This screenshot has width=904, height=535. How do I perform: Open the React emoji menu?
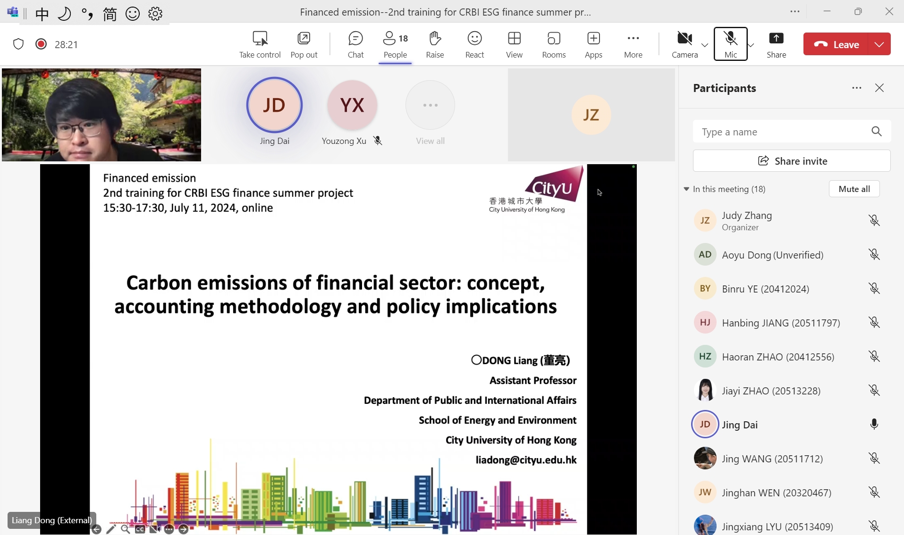coord(474,44)
